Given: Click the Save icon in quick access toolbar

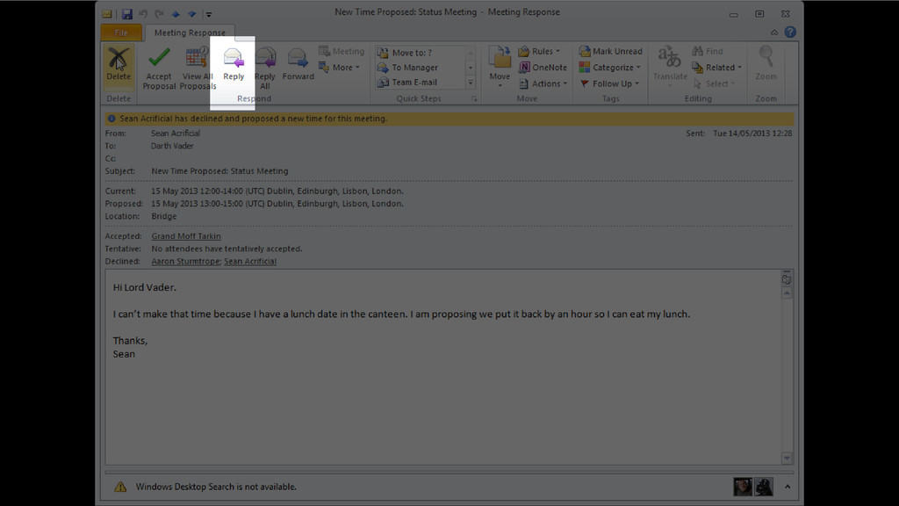Looking at the screenshot, I should click(x=127, y=14).
